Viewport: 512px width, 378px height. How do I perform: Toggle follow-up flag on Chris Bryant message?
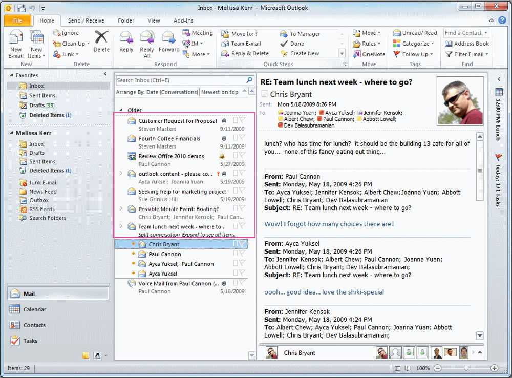coord(243,244)
